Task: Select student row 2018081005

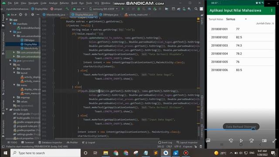Action: tap(241, 62)
